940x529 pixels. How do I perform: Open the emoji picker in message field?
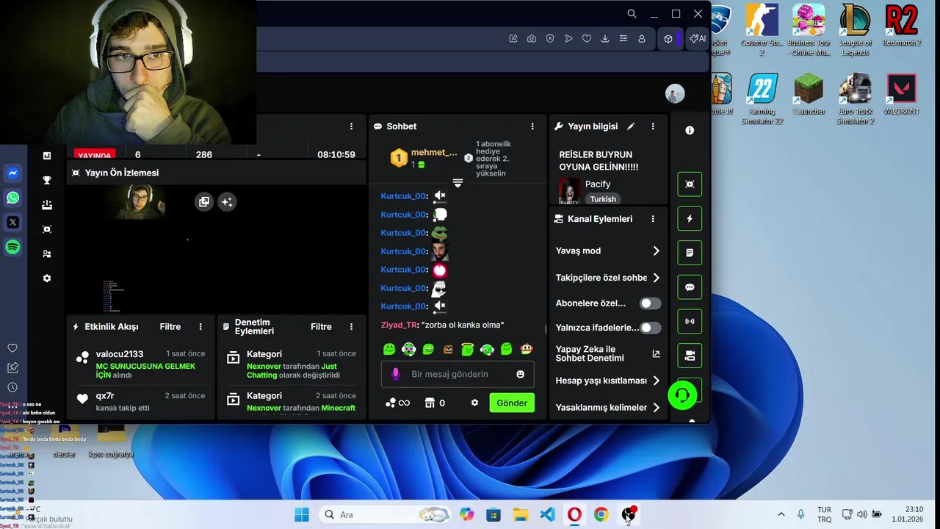point(521,374)
